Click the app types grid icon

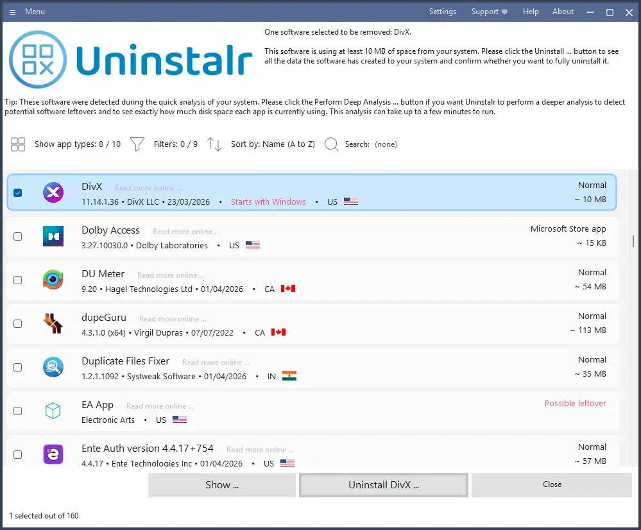point(17,144)
